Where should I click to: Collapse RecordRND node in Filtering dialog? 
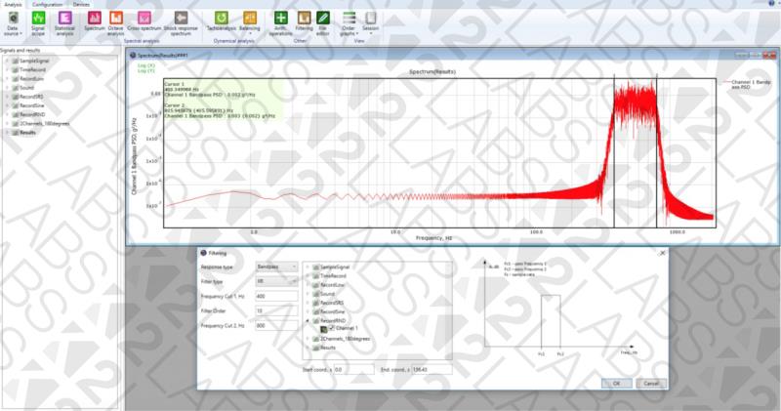[x=308, y=321]
